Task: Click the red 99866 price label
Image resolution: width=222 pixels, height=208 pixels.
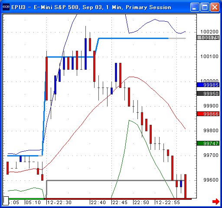Action: click(208, 114)
